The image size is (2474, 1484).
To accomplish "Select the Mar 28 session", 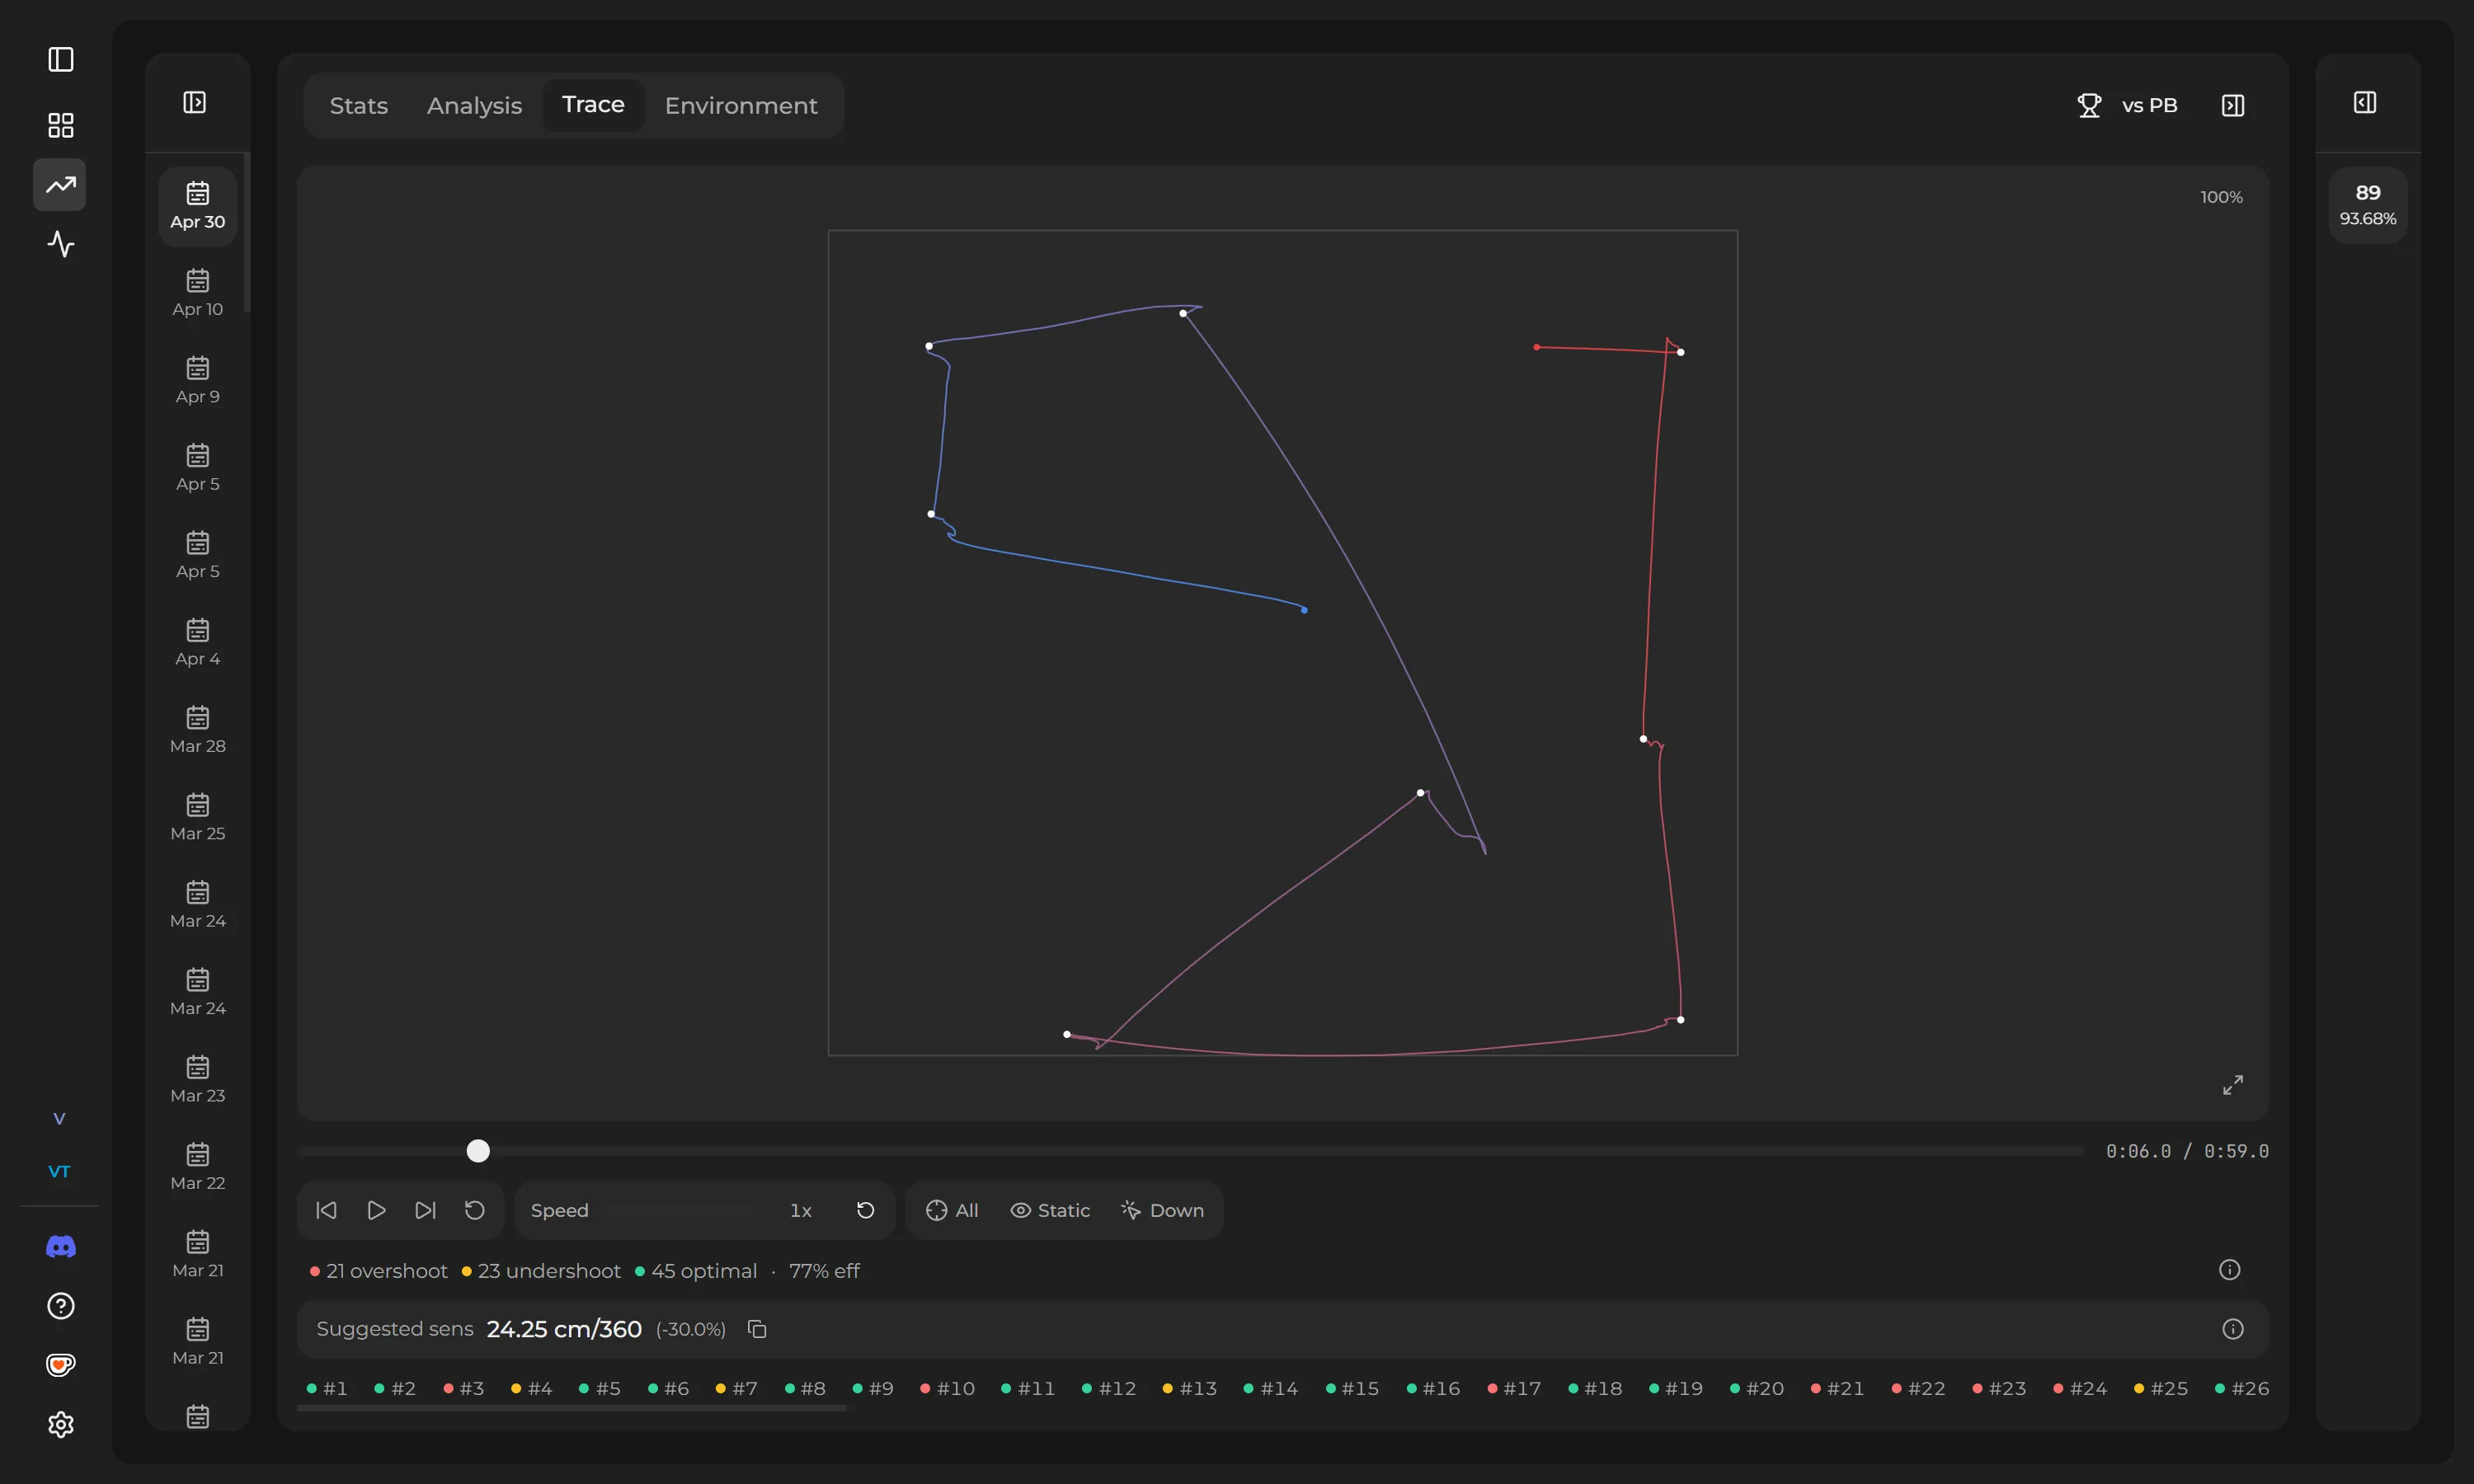I will tap(198, 730).
